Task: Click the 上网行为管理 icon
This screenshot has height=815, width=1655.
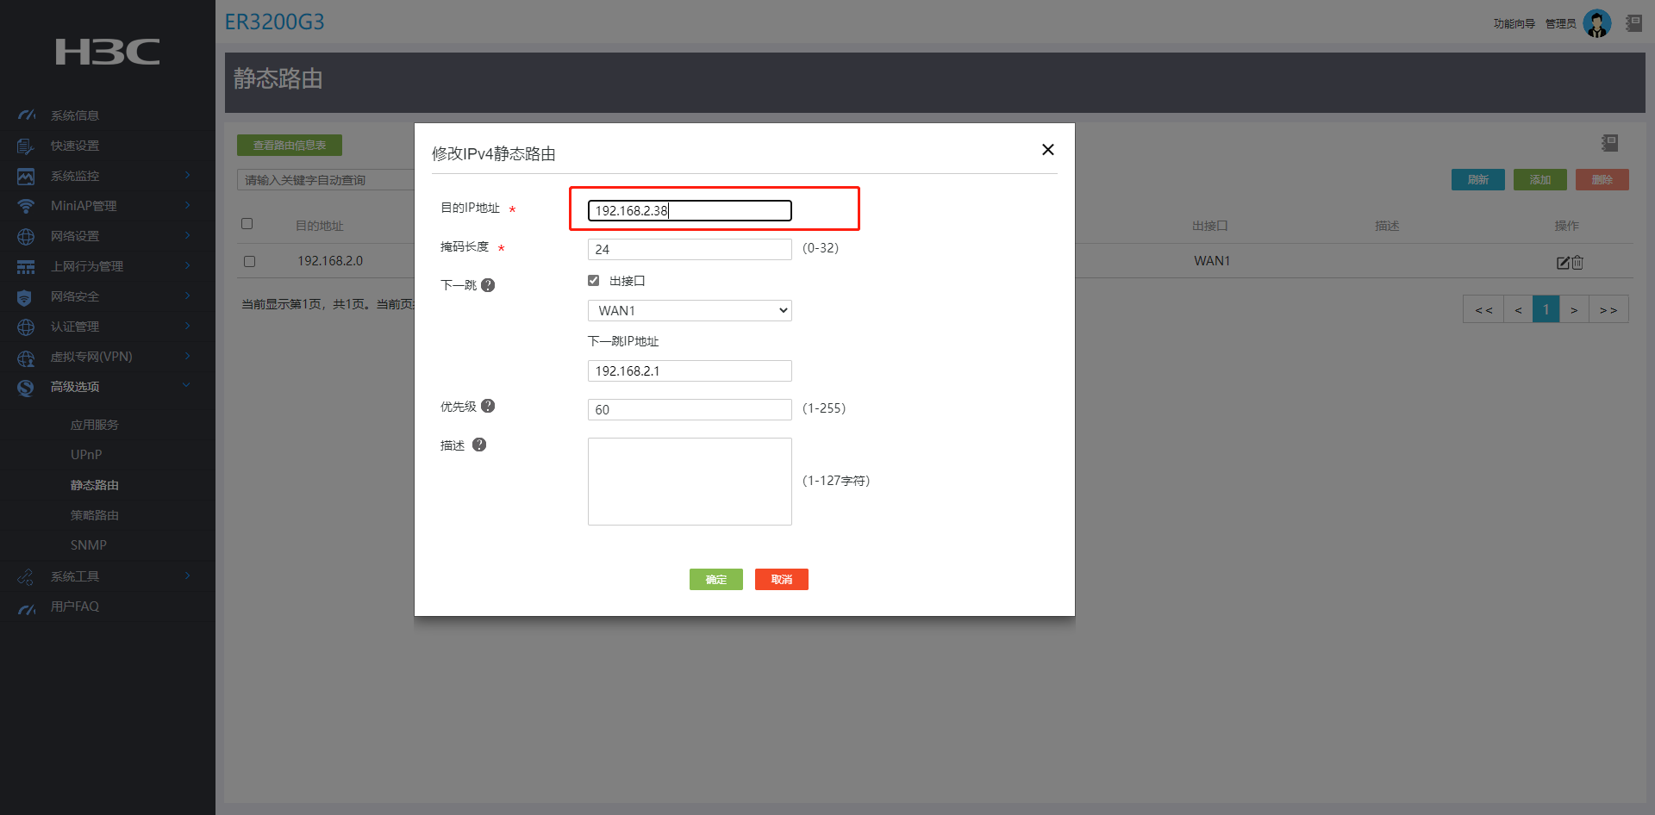Action: [26, 266]
